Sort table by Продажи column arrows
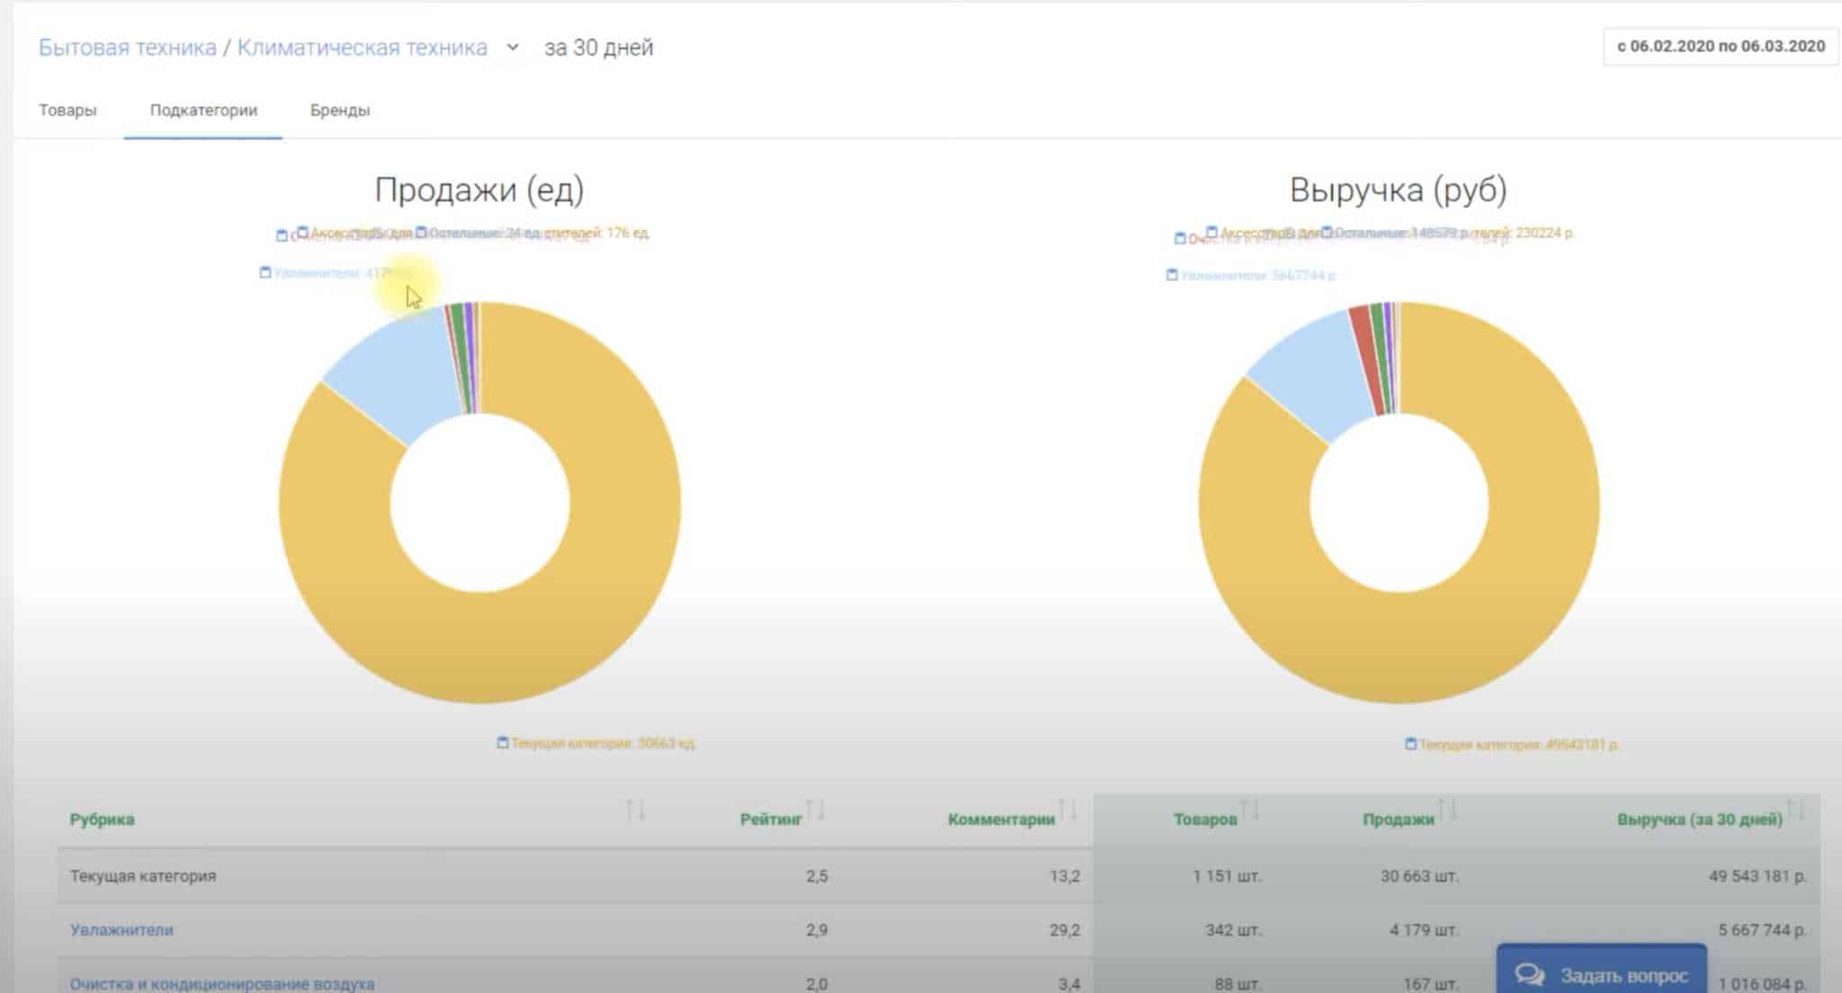The width and height of the screenshot is (1842, 993). click(x=1447, y=810)
